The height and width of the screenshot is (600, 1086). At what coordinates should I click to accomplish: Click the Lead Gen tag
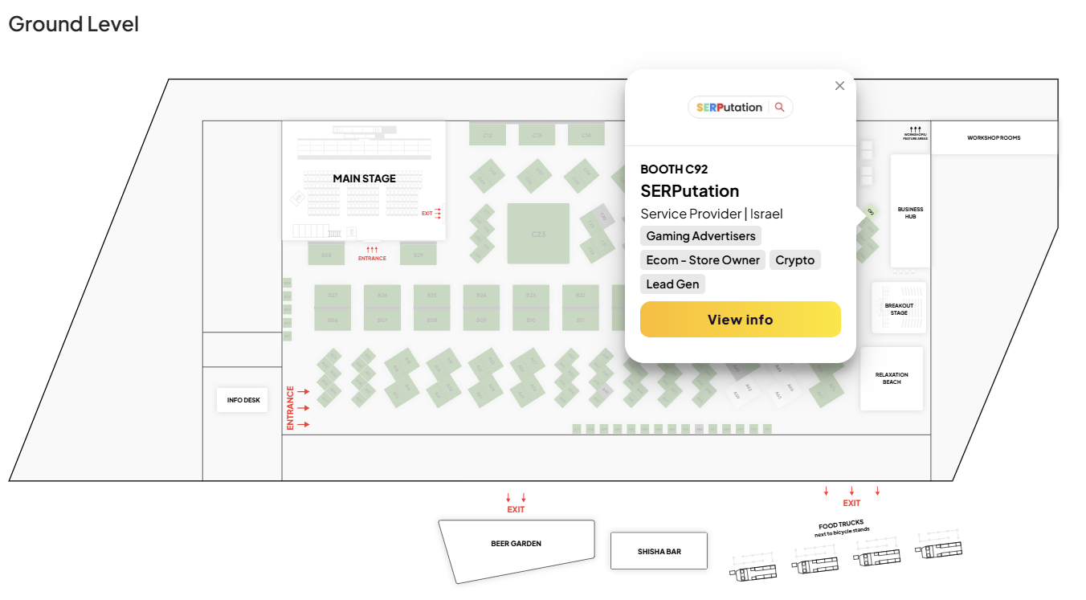[x=672, y=284]
